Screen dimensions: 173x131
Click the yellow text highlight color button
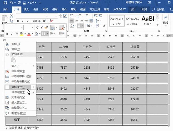click(x=22, y=34)
